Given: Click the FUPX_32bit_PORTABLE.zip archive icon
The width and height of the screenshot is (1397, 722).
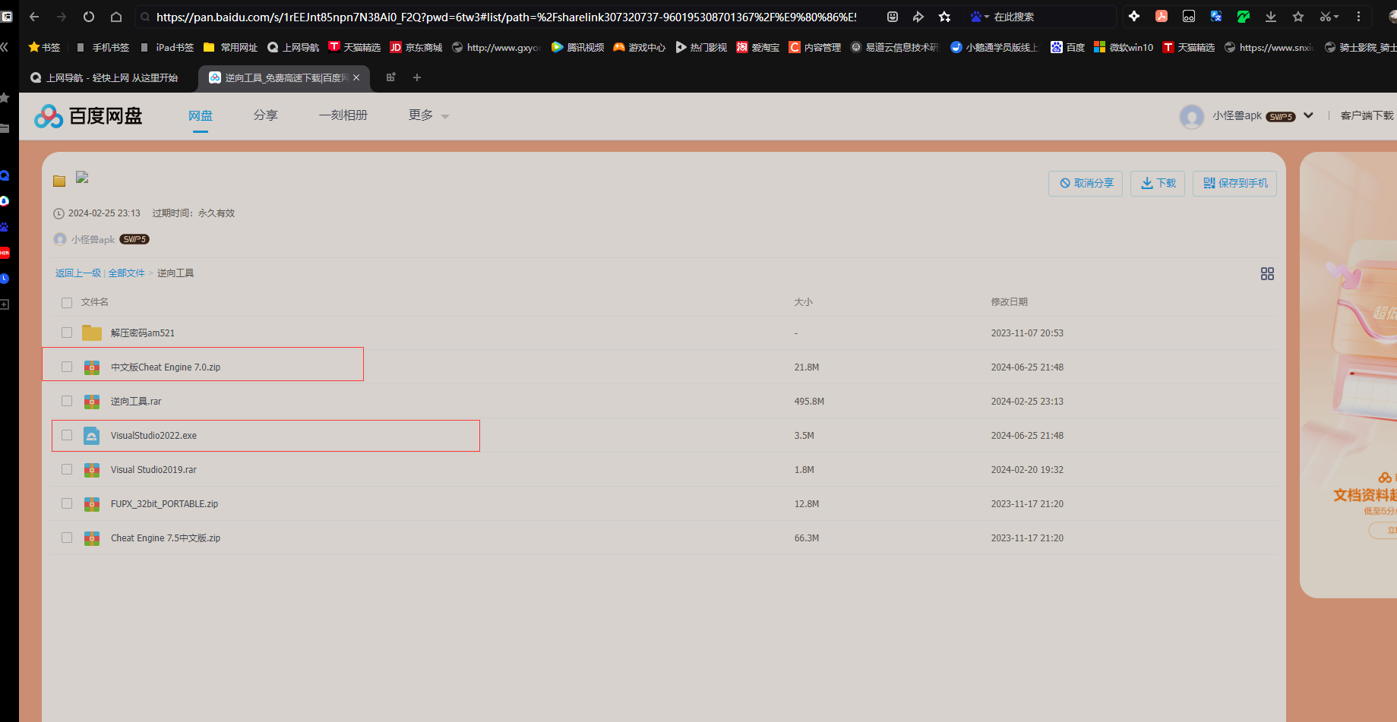Looking at the screenshot, I should [92, 503].
